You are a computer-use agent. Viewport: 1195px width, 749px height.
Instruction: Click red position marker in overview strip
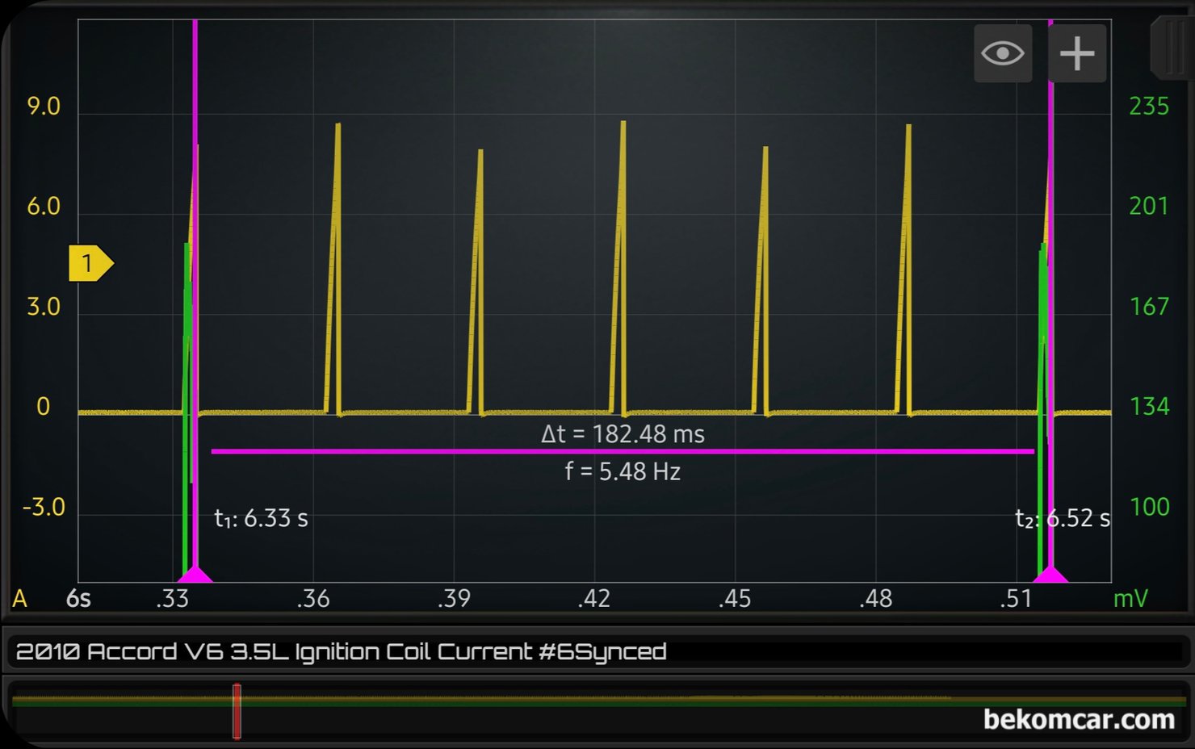tap(237, 711)
